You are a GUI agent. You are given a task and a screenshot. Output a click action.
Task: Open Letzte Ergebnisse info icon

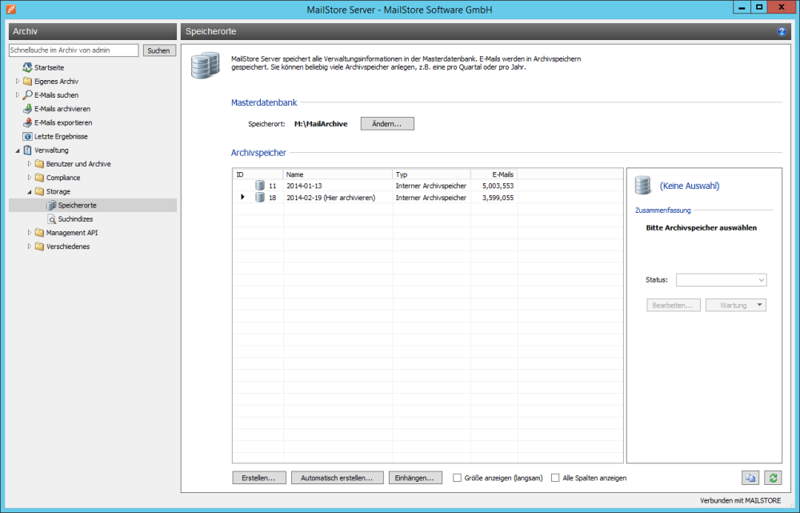(27, 136)
